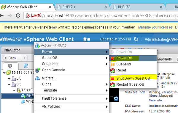Collapse the 6.5 datacenter node
The image size is (178, 113).
(9, 84)
